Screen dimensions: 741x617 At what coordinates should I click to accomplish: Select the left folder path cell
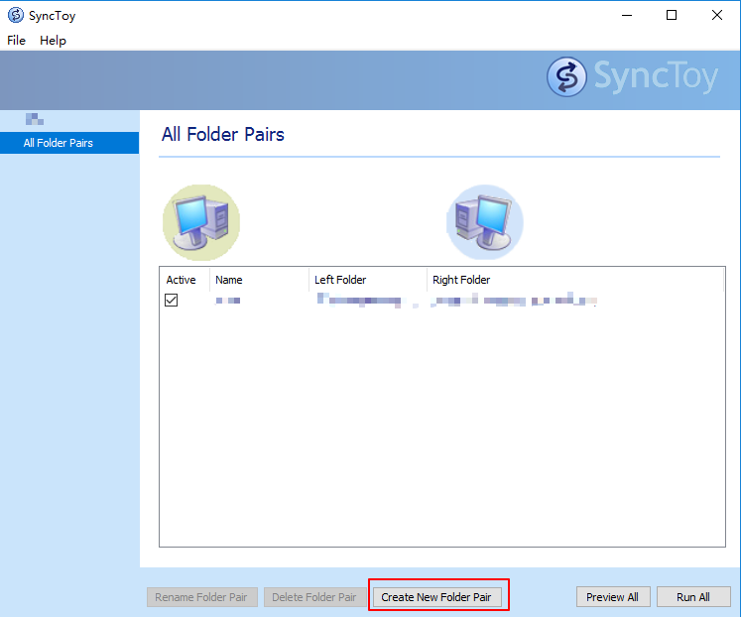pos(367,301)
